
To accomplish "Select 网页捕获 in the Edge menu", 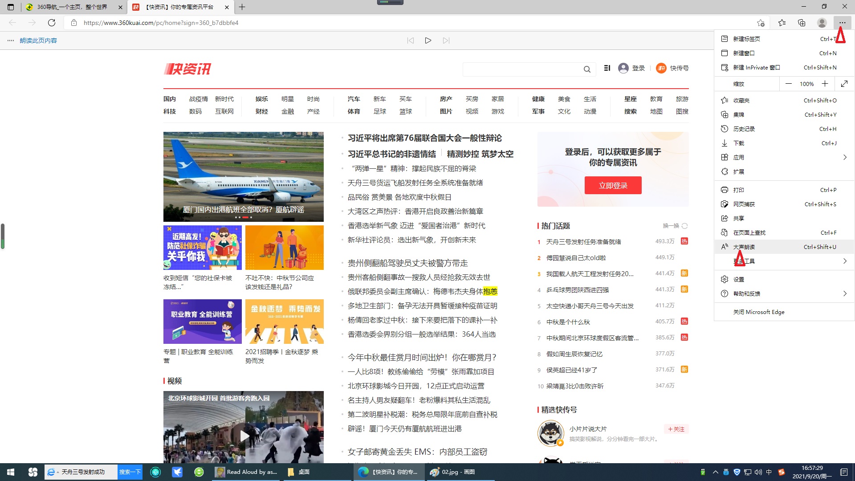I will pyautogui.click(x=784, y=204).
